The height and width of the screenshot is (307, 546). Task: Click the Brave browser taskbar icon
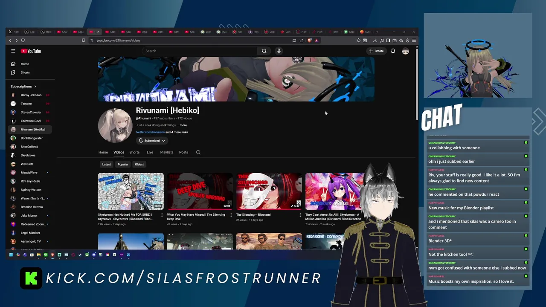point(52,255)
